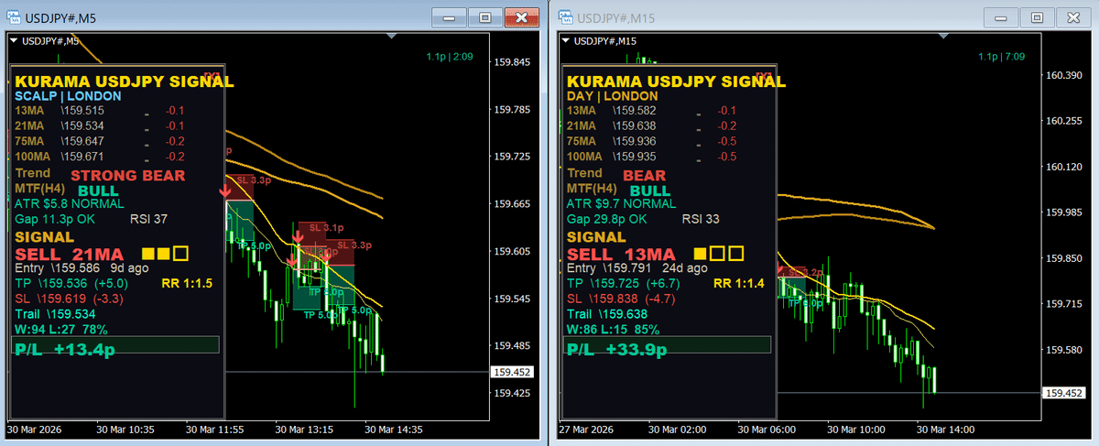The image size is (1099, 446).
Task: Click ATR $9.7 NORMAL reading
Action: pyautogui.click(x=621, y=204)
